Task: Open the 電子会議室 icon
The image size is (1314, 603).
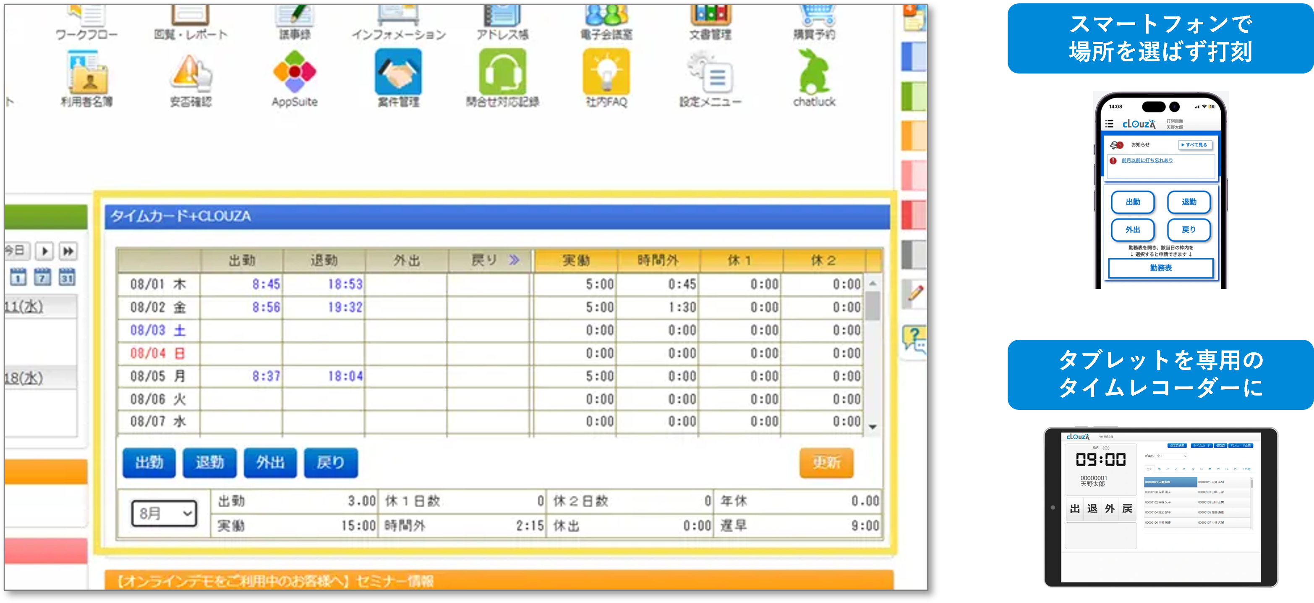Action: tap(606, 21)
